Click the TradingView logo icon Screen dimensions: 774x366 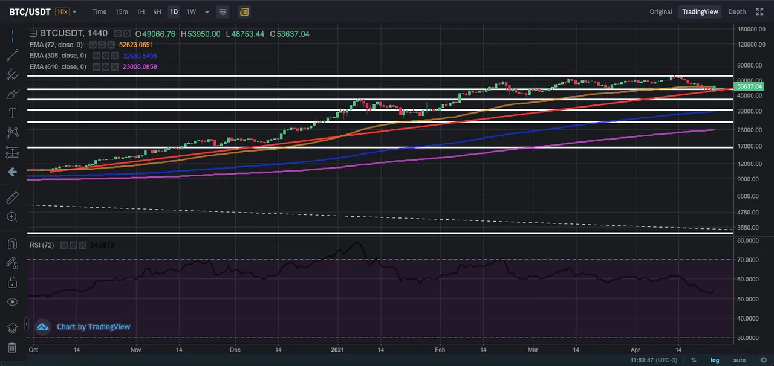(43, 327)
